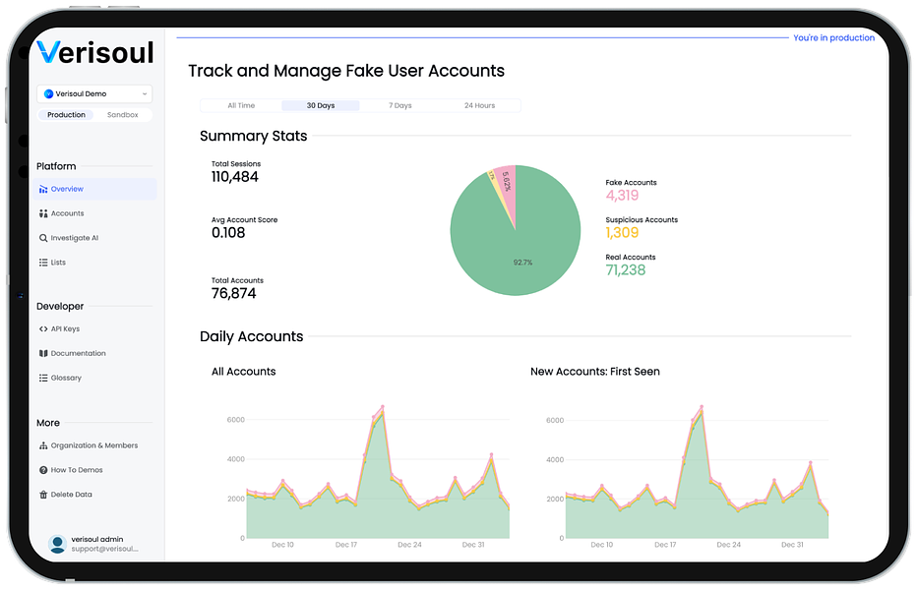Click the New Accounts: First Seen chart peak
The image size is (918, 590).
tap(702, 407)
